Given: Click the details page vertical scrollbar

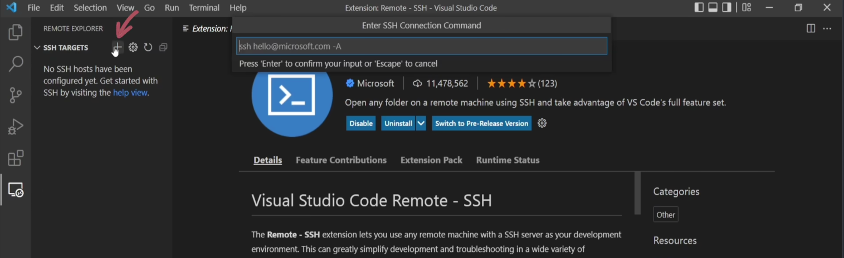Looking at the screenshot, I should [637, 193].
